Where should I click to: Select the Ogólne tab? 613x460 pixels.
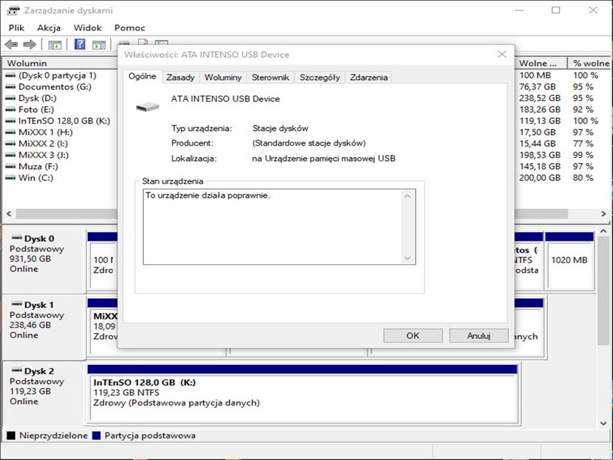click(x=143, y=76)
